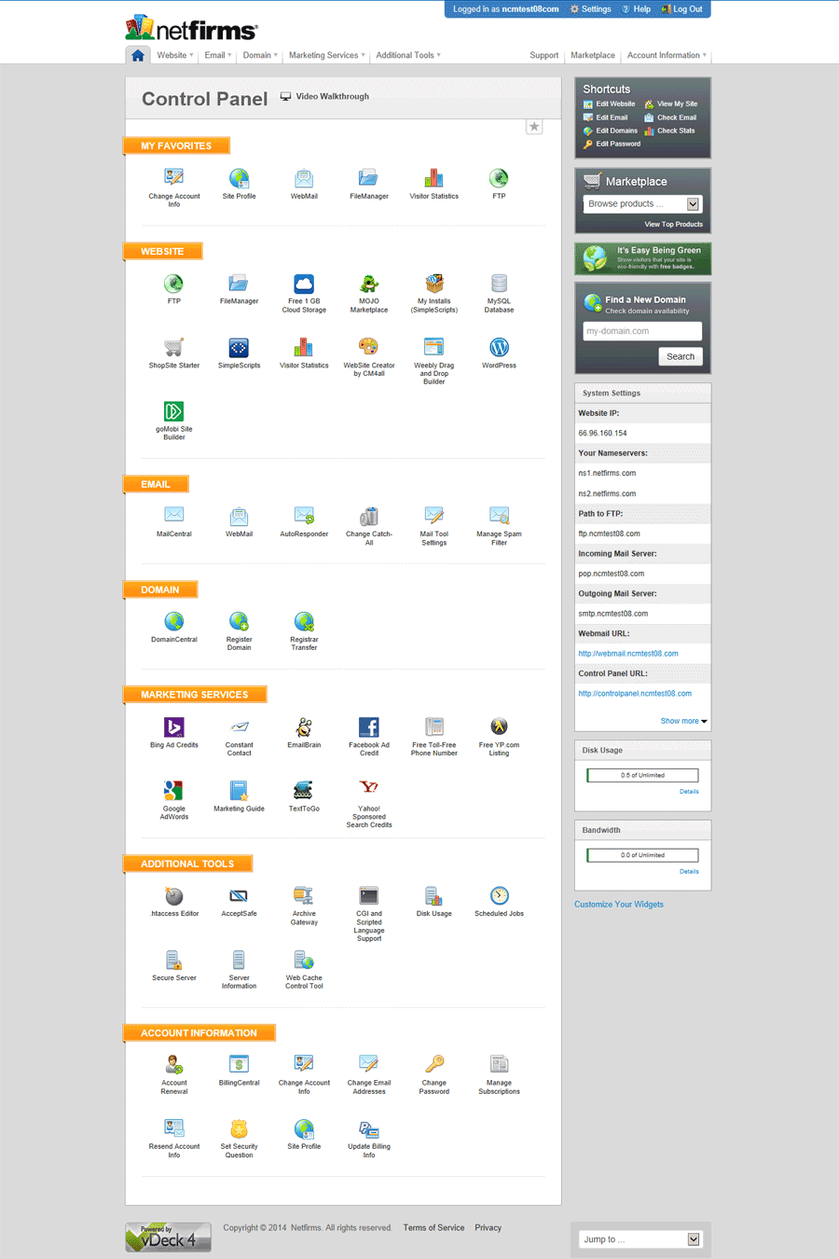The width and height of the screenshot is (839, 1259).
Task: Click Log Out
Action: click(682, 9)
